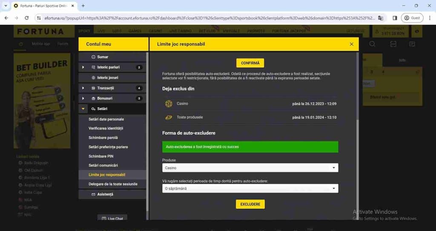Click Delogare de la toate sesiunile
This screenshot has width=436, height=231.
pos(113,184)
